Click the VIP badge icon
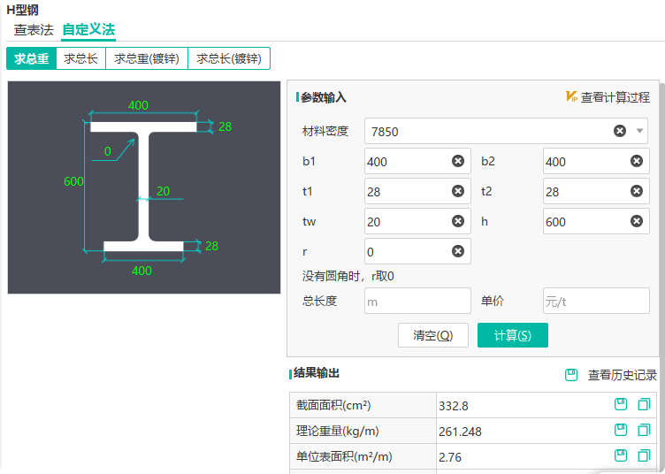 (x=571, y=96)
